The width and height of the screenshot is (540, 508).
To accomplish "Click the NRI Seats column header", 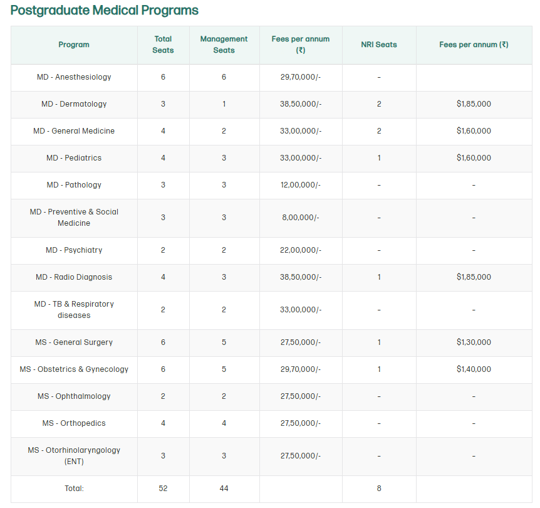I will tap(379, 45).
